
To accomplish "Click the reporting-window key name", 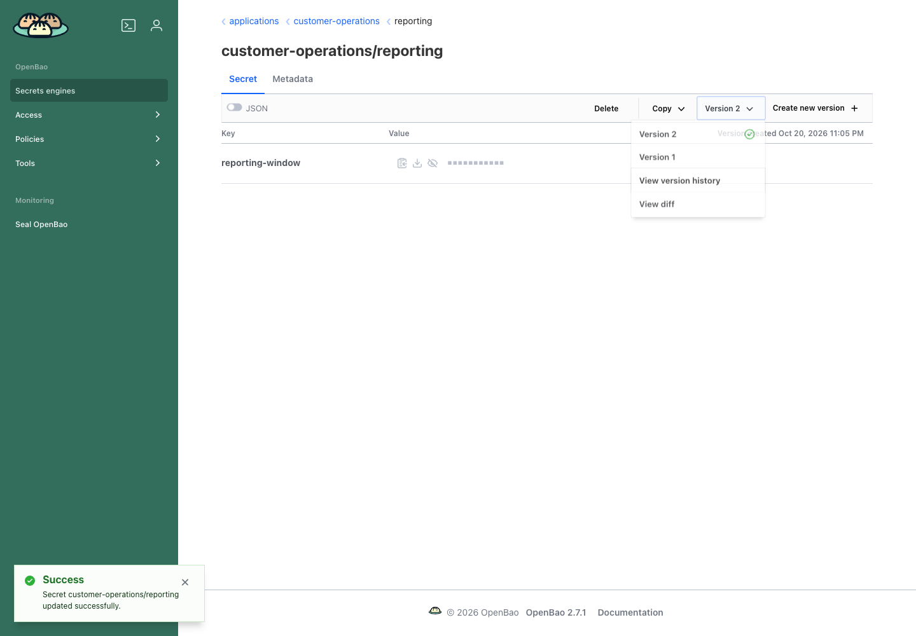I will coord(261,163).
